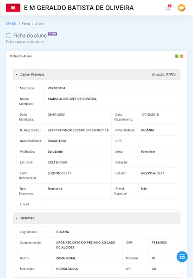
Task: Click Naturalidade value GOIÂNIA
Action: [148, 130]
